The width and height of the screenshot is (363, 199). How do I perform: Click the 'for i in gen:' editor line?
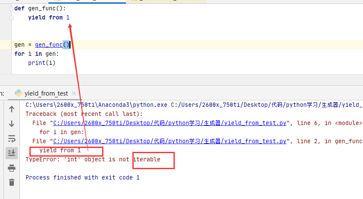(37, 54)
